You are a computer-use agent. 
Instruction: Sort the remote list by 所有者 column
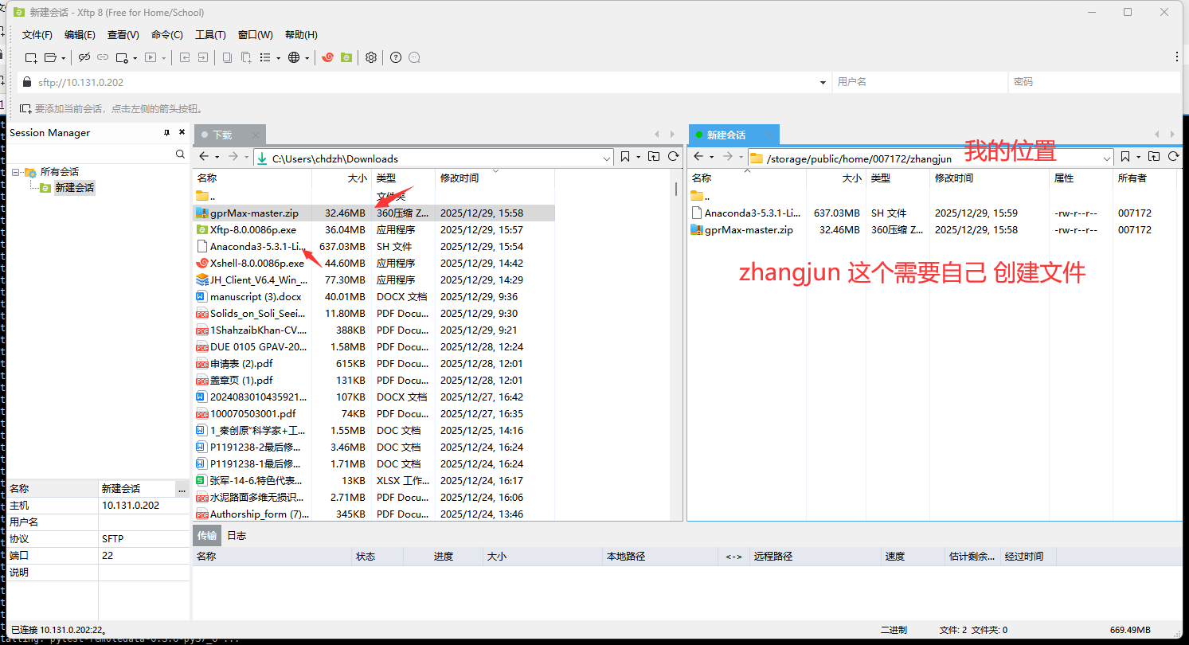tap(1144, 178)
